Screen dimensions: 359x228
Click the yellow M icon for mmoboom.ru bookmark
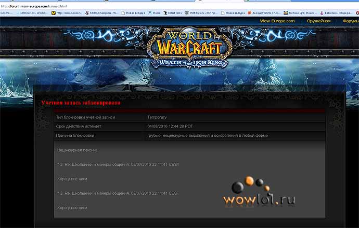tap(53, 13)
